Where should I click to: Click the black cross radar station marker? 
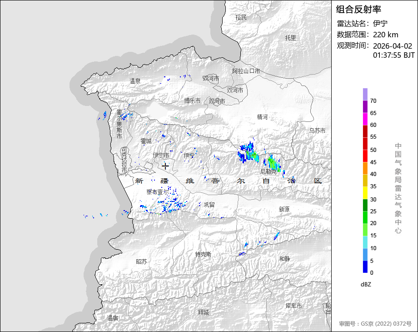click(165, 166)
